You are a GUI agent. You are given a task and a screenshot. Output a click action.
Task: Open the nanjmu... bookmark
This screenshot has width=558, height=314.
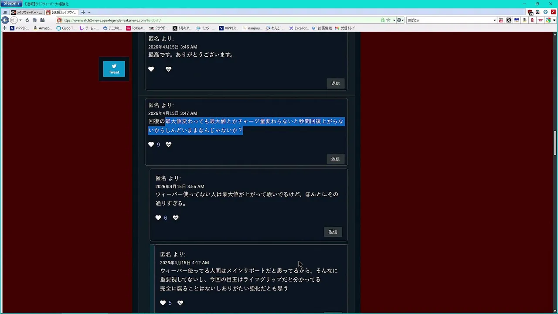click(252, 28)
